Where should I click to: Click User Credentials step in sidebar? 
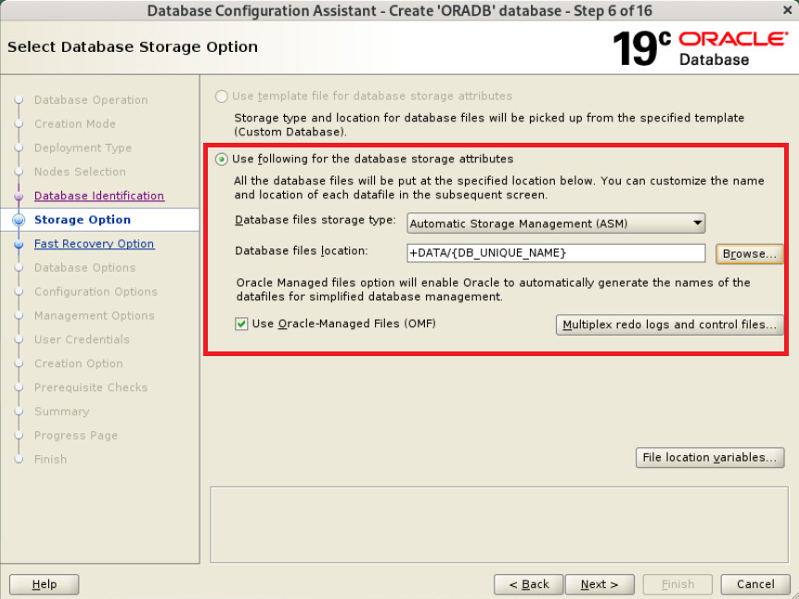click(82, 339)
